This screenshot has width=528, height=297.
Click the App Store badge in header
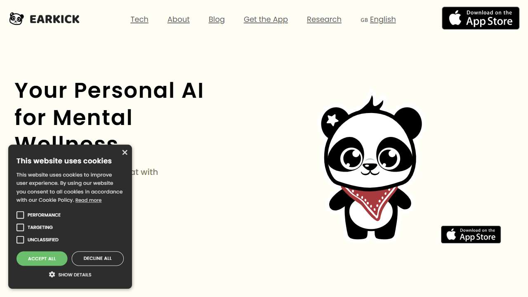(x=481, y=18)
